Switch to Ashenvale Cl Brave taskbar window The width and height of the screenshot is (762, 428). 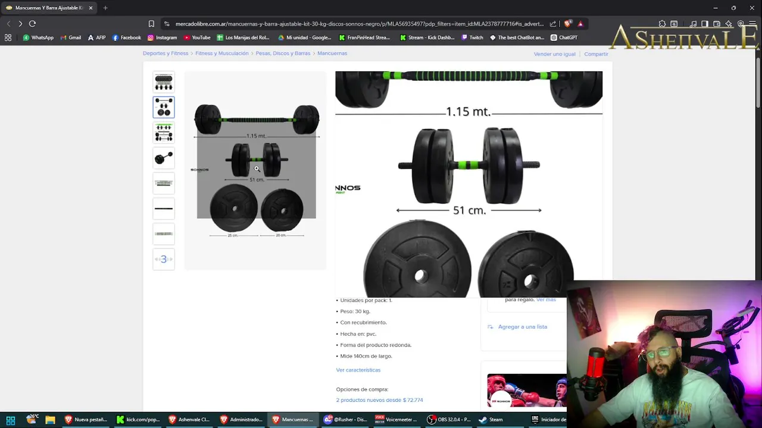point(189,420)
